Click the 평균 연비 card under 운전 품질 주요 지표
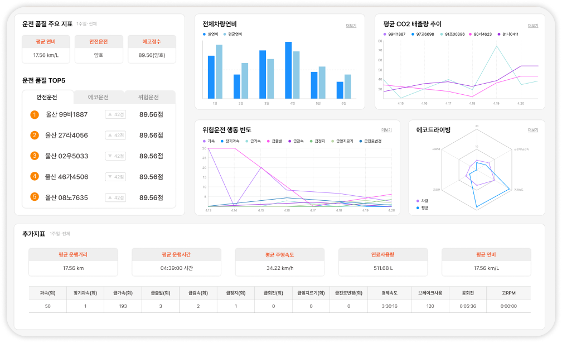Image resolution: width=562 pixels, height=343 pixels. click(46, 49)
